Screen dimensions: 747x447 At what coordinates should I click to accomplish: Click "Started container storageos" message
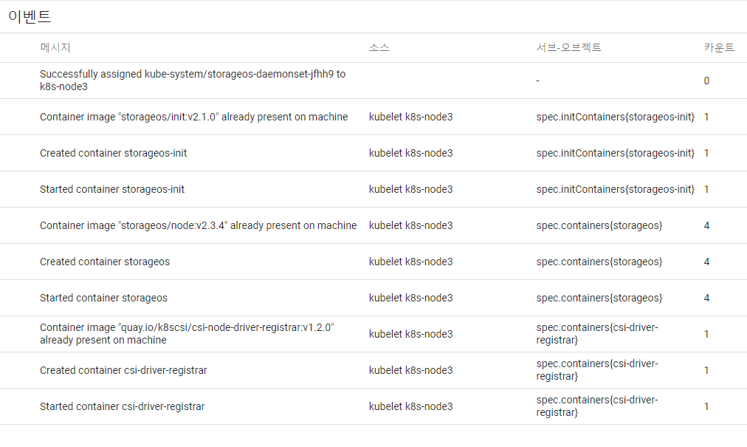[x=103, y=298]
